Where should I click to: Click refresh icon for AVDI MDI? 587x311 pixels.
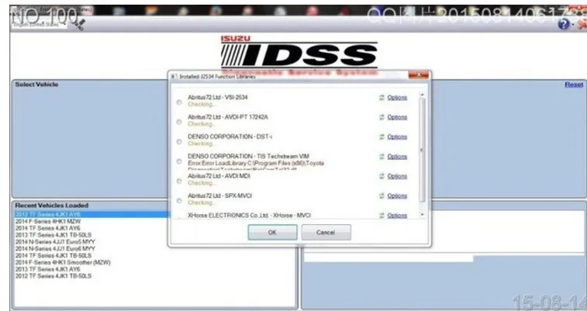click(x=382, y=176)
